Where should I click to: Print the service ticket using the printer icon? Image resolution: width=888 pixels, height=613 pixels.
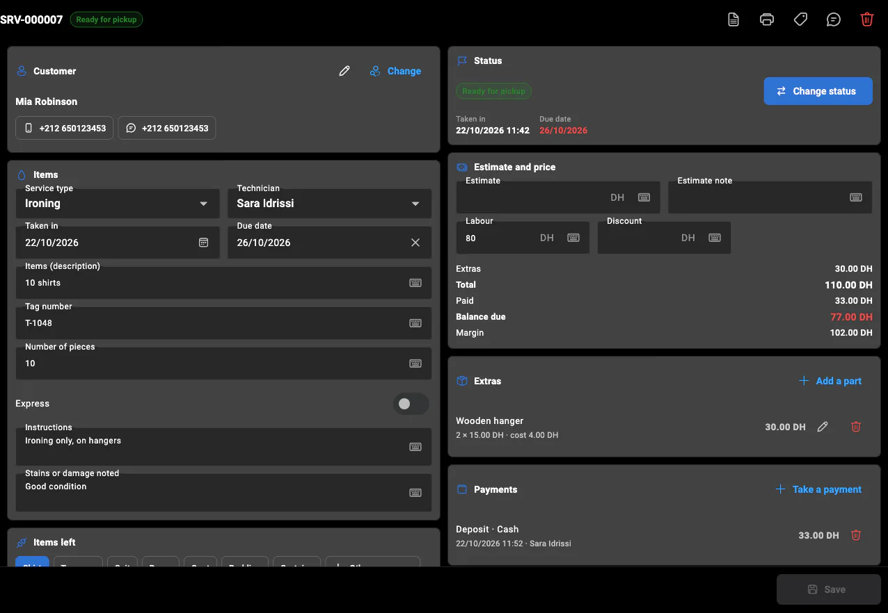767,19
